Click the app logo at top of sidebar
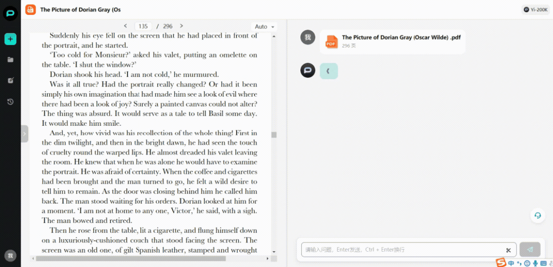 [10, 13]
